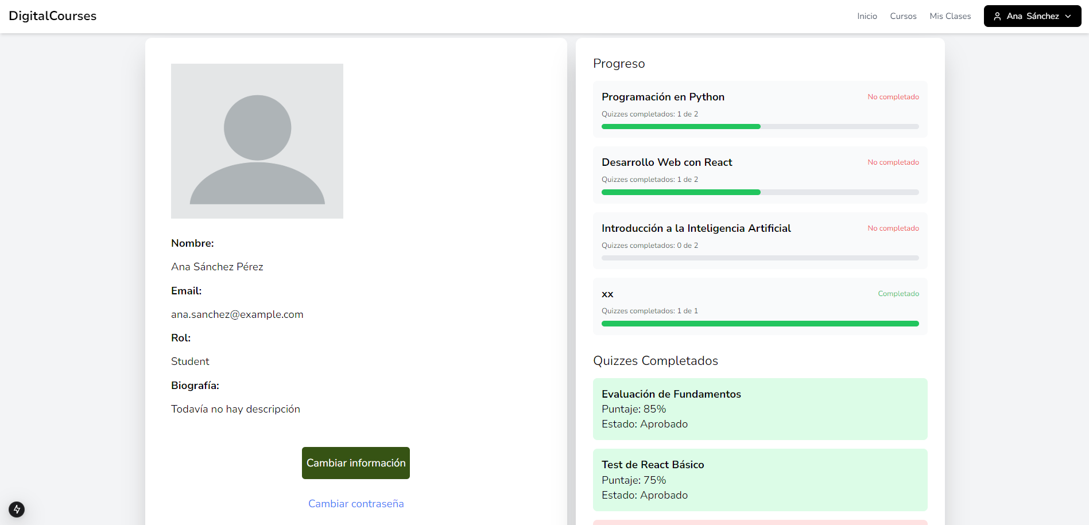Click the Completado label on the xx course
The height and width of the screenshot is (525, 1089).
(x=898, y=293)
